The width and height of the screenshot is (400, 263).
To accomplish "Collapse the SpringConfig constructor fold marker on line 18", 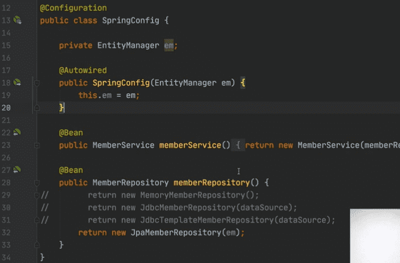I will [37, 83].
